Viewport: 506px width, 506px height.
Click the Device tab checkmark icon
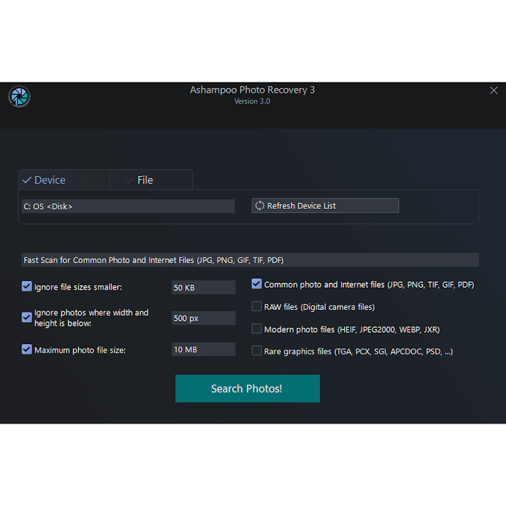pos(27,180)
